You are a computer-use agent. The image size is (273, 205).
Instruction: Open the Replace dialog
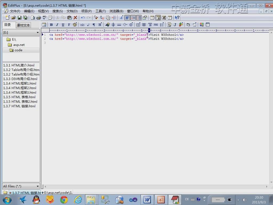(x=102, y=18)
